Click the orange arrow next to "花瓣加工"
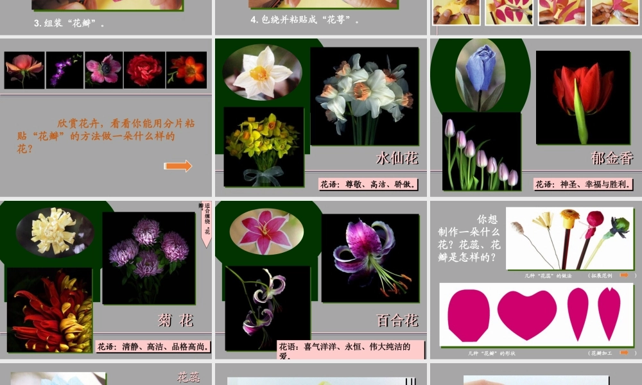The image size is (642, 385). 624,352
